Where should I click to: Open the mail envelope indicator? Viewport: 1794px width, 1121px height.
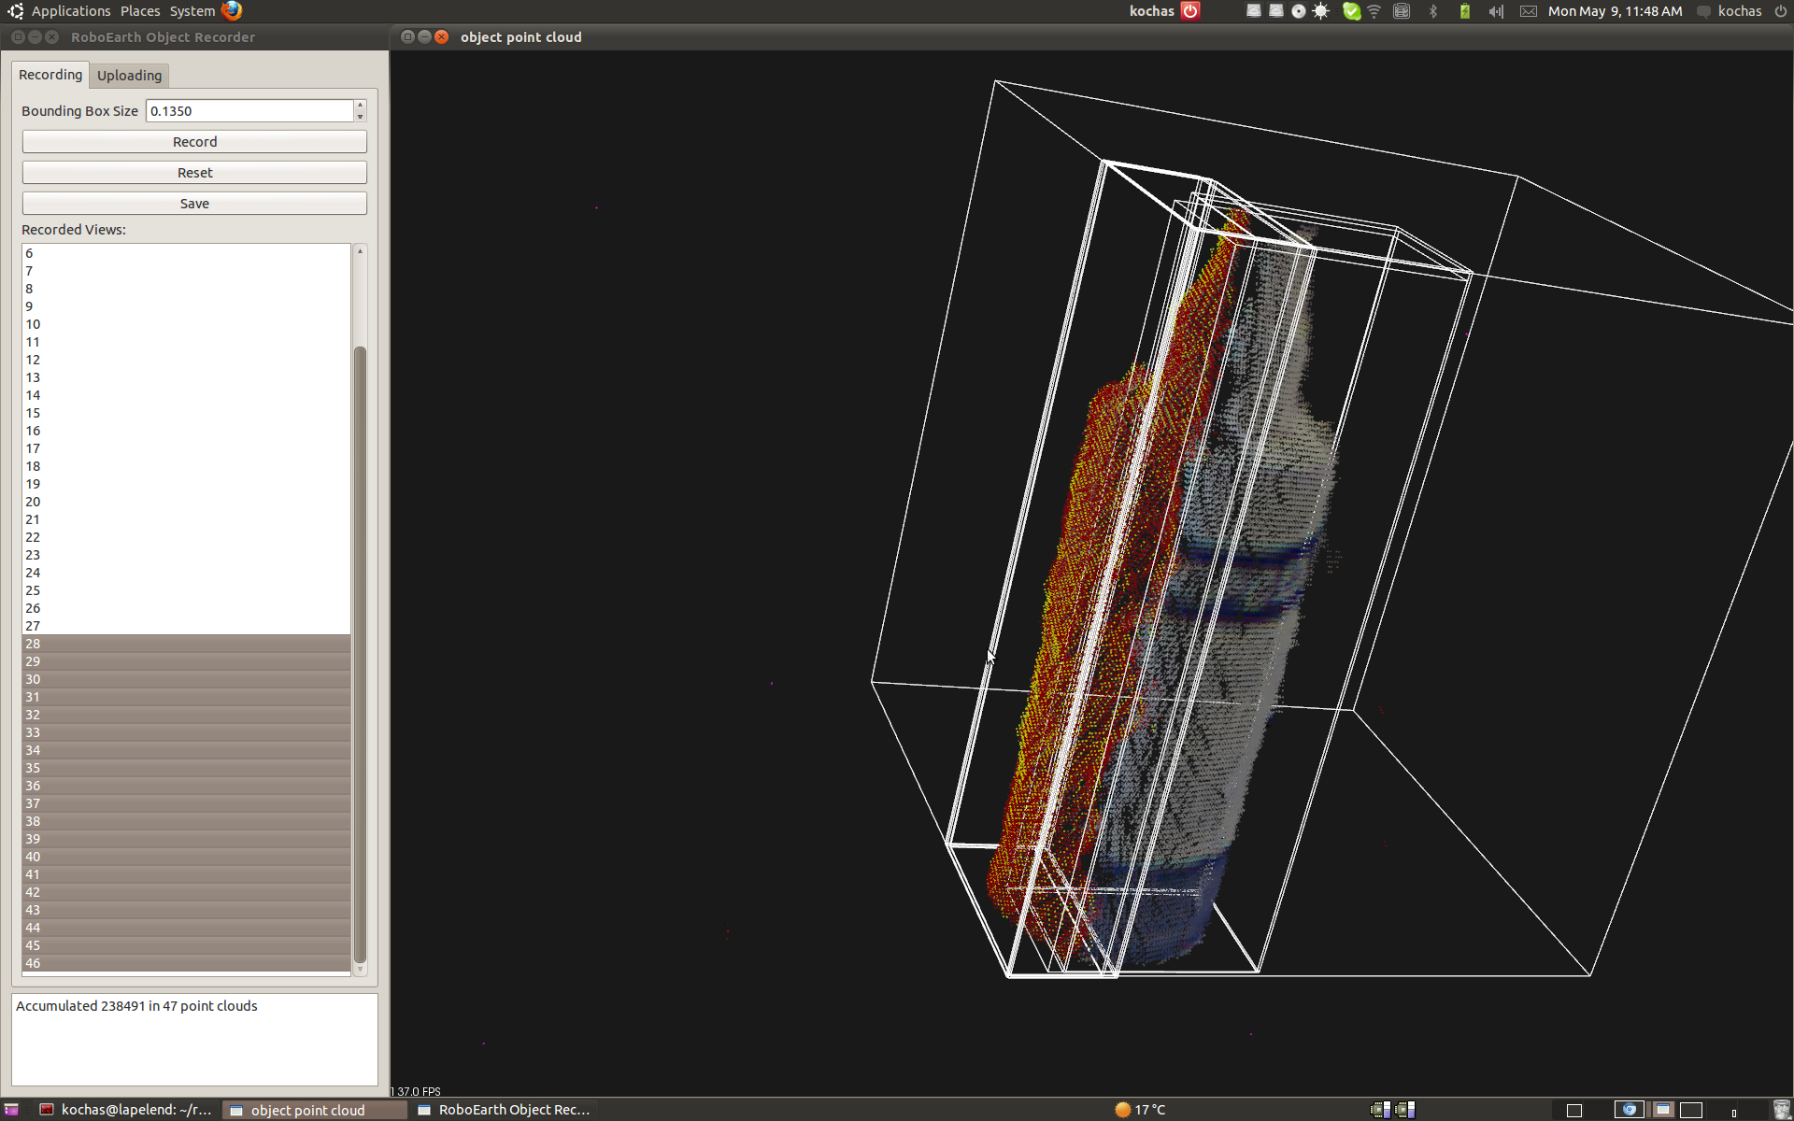1528,11
